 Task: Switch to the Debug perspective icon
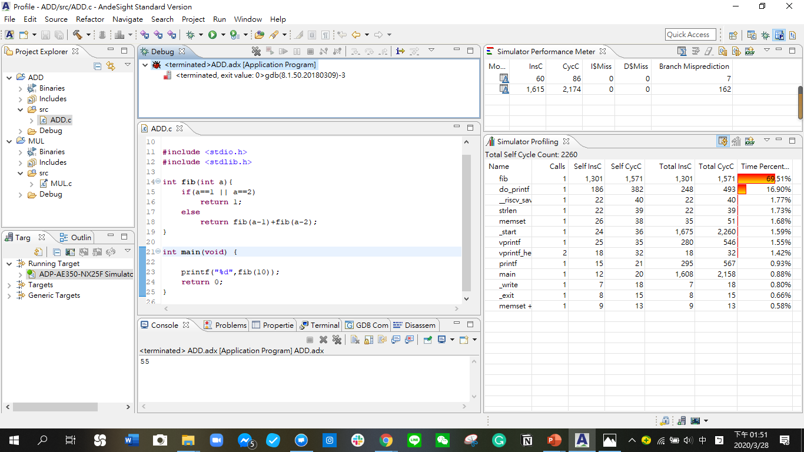coord(765,35)
